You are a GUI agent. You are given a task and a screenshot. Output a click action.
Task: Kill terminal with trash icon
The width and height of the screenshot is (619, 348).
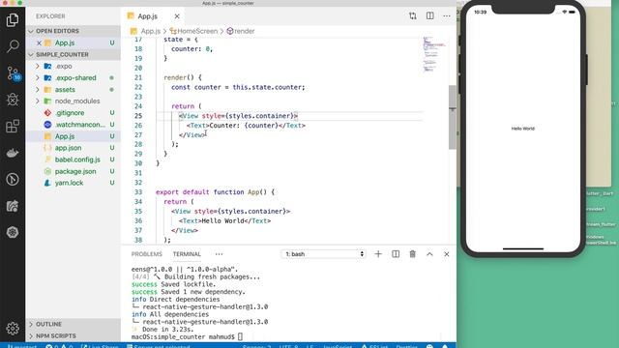(413, 254)
